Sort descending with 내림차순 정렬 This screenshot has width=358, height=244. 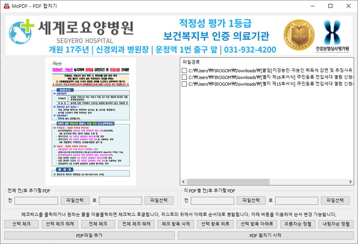(x=336, y=224)
